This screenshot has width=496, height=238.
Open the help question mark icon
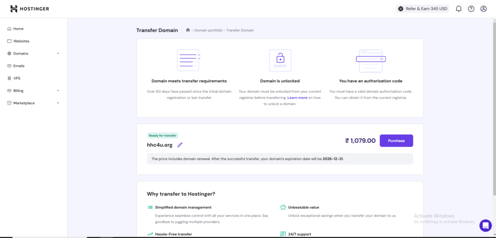471,9
